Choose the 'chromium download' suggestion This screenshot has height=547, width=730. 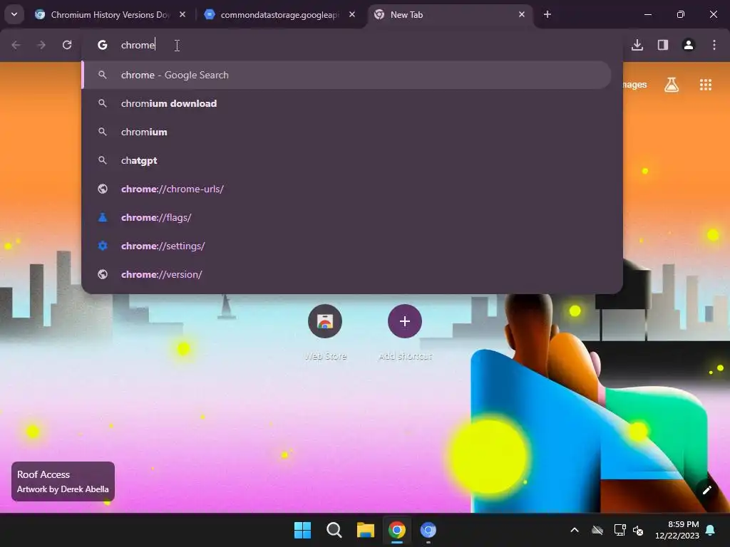tap(346, 103)
